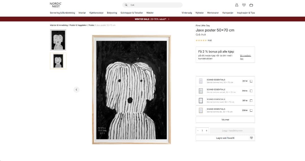The image size is (305, 161).
Task: Expand frame options with Vis mer
Action: click(x=225, y=120)
